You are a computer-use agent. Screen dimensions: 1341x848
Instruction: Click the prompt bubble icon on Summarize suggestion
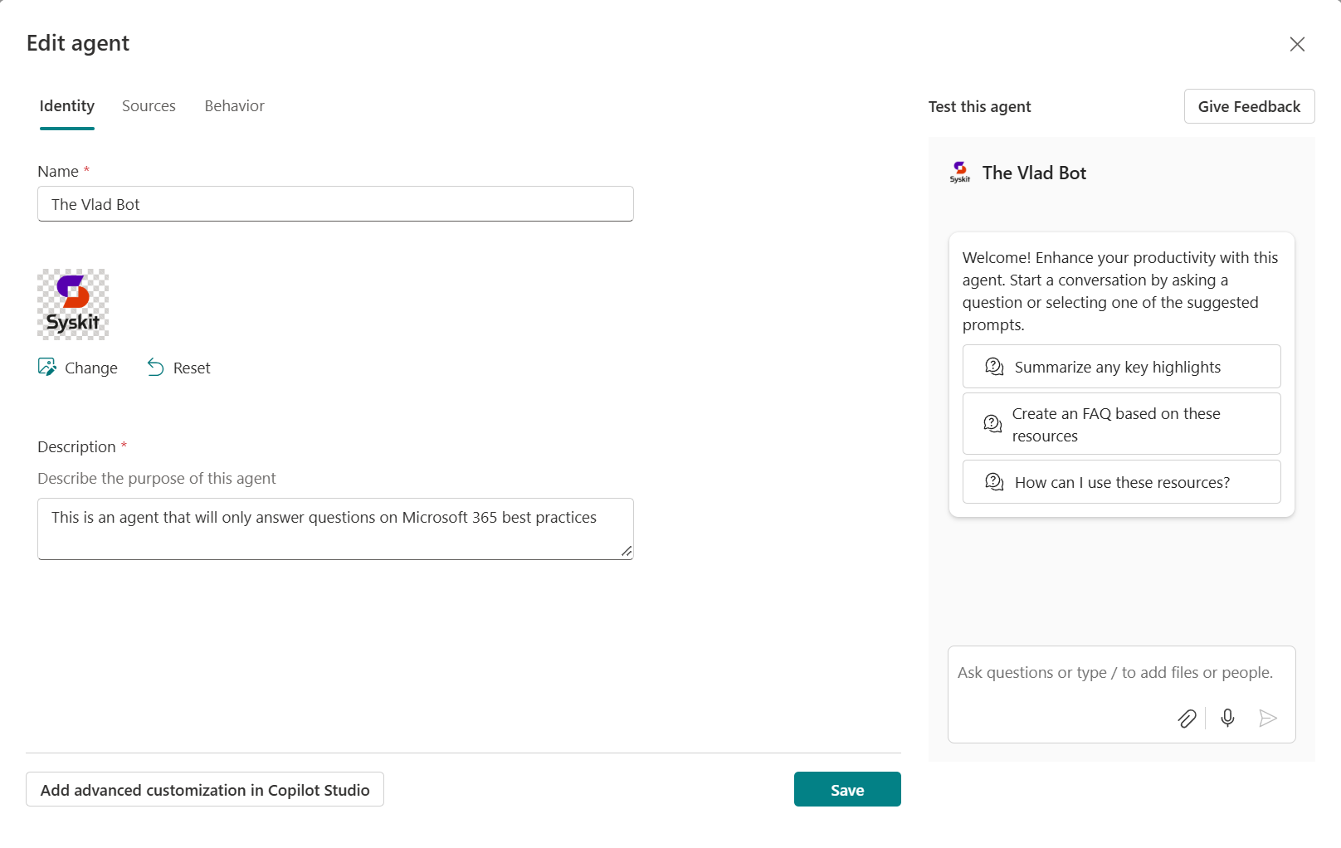(993, 366)
